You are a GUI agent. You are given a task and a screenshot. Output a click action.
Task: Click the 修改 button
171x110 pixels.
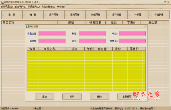(x=72, y=97)
